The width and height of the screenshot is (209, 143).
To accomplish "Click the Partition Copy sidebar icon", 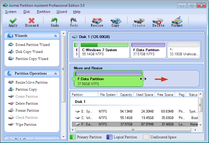I will [11, 89].
